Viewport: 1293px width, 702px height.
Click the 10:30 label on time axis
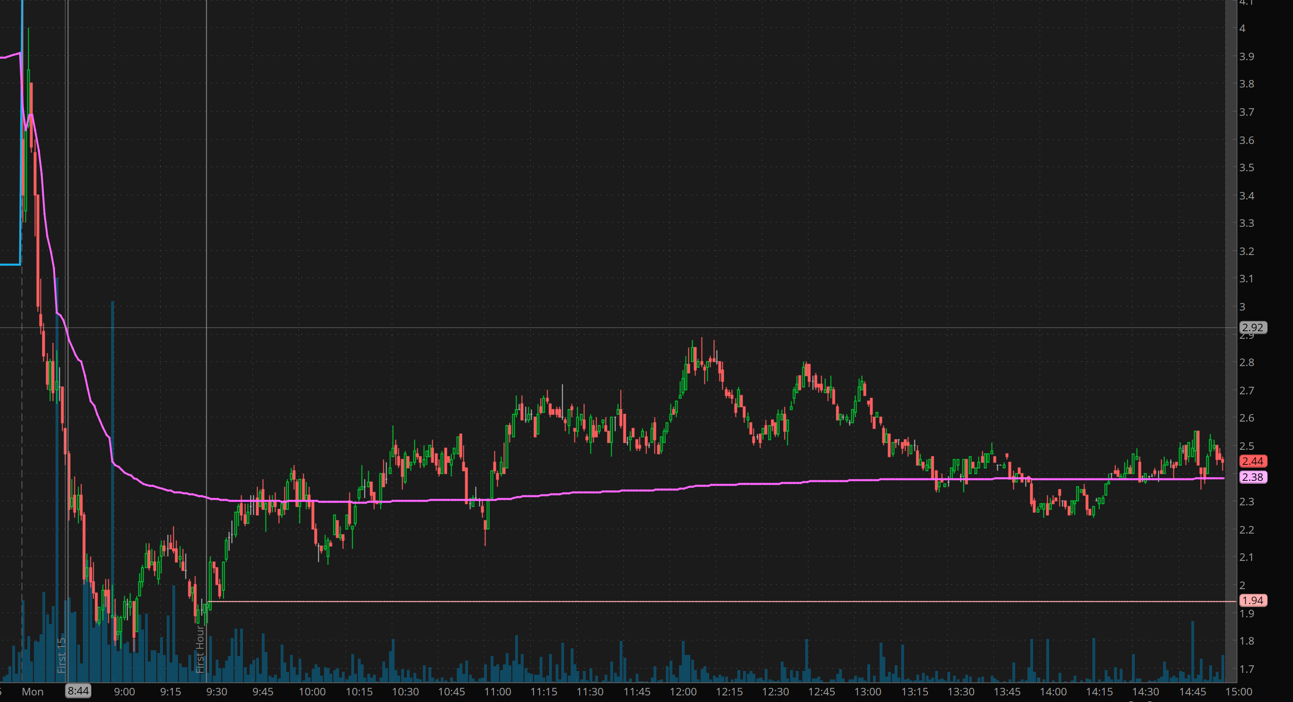point(405,692)
